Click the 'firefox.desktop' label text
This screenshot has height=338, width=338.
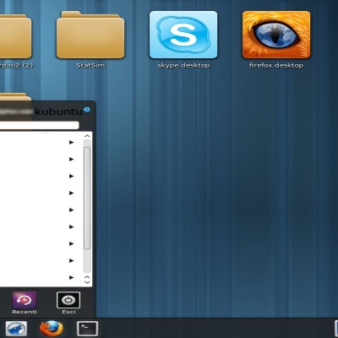pos(276,65)
